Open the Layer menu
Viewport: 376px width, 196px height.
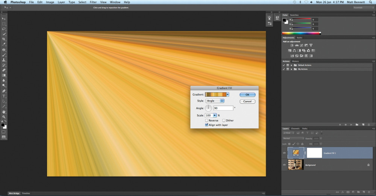click(61, 2)
